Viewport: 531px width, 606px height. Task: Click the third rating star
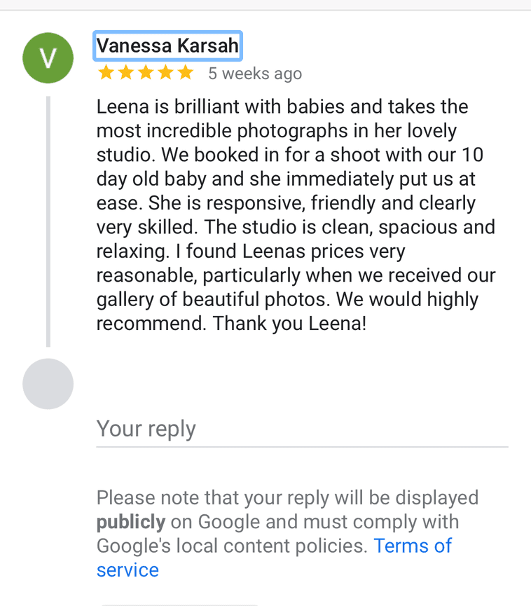(x=146, y=73)
